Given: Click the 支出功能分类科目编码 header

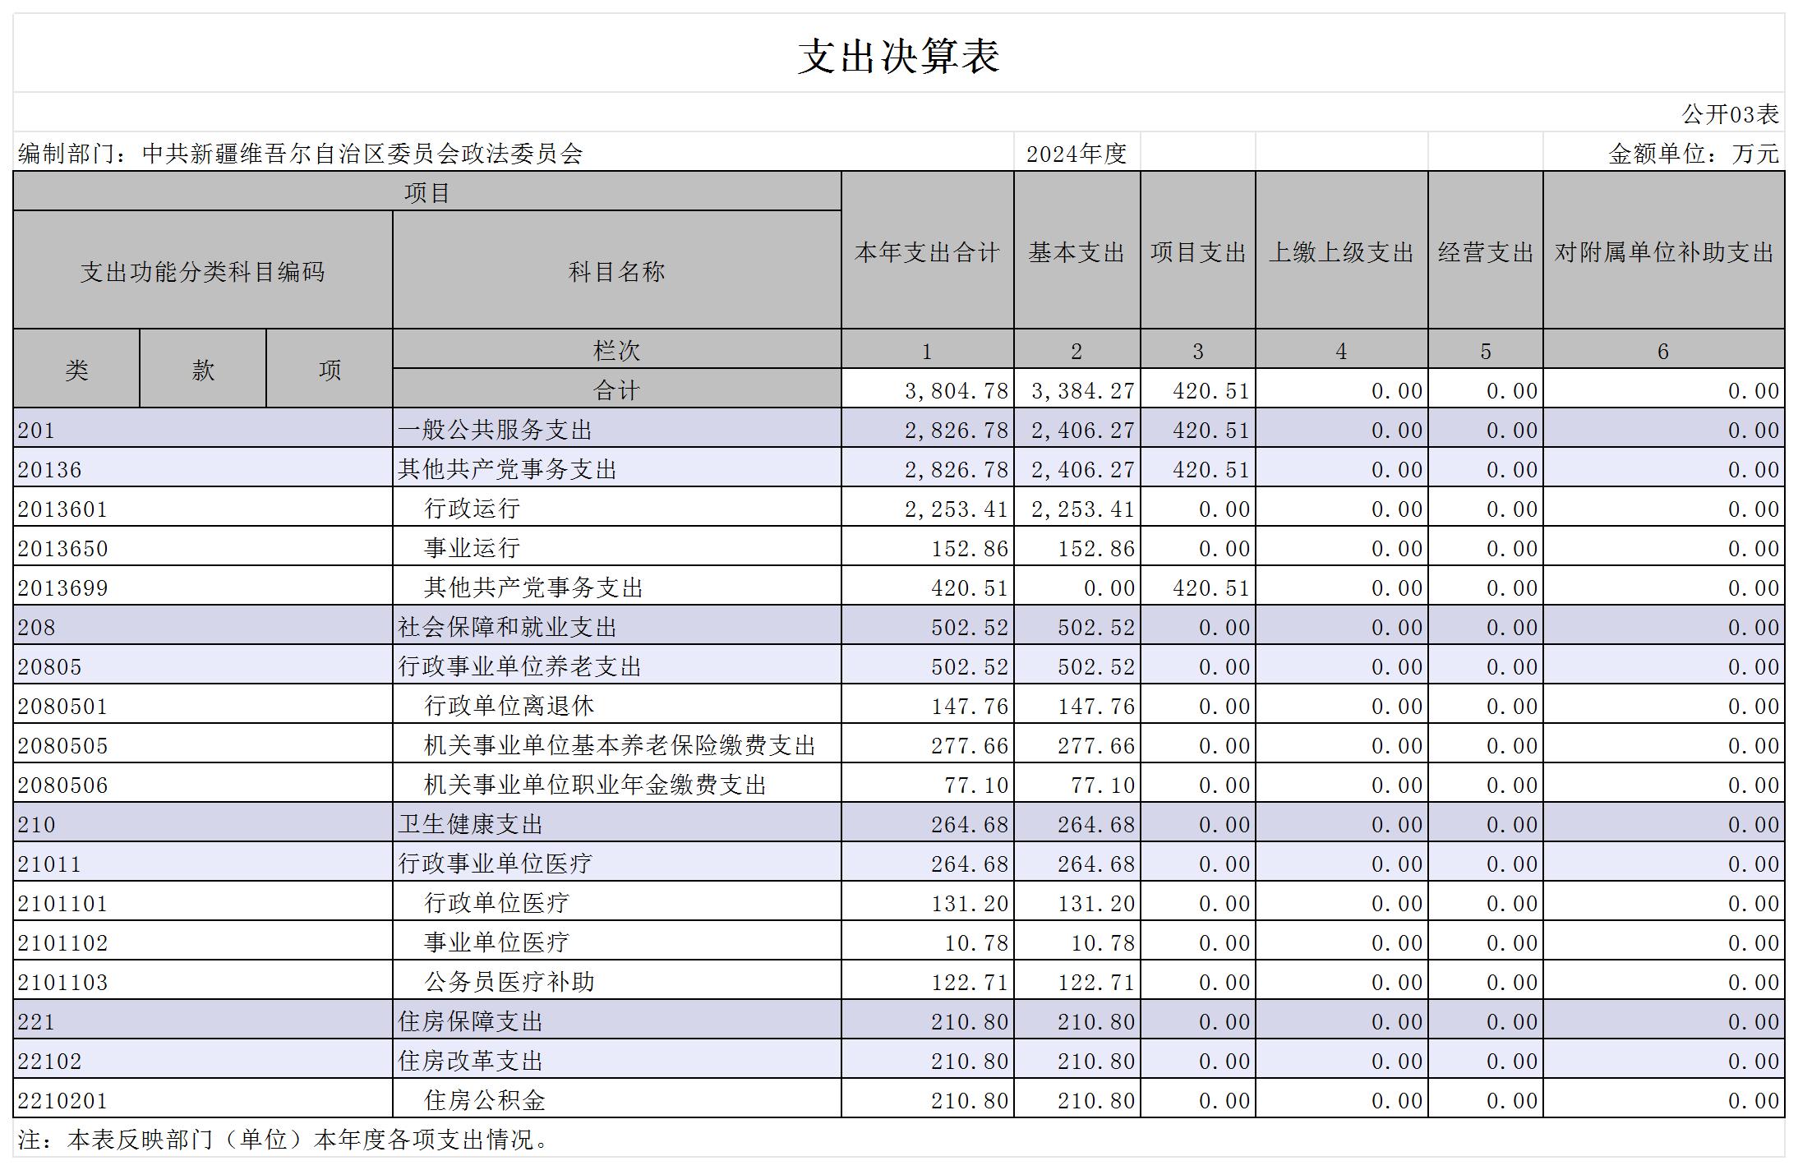Looking at the screenshot, I should 202,271.
